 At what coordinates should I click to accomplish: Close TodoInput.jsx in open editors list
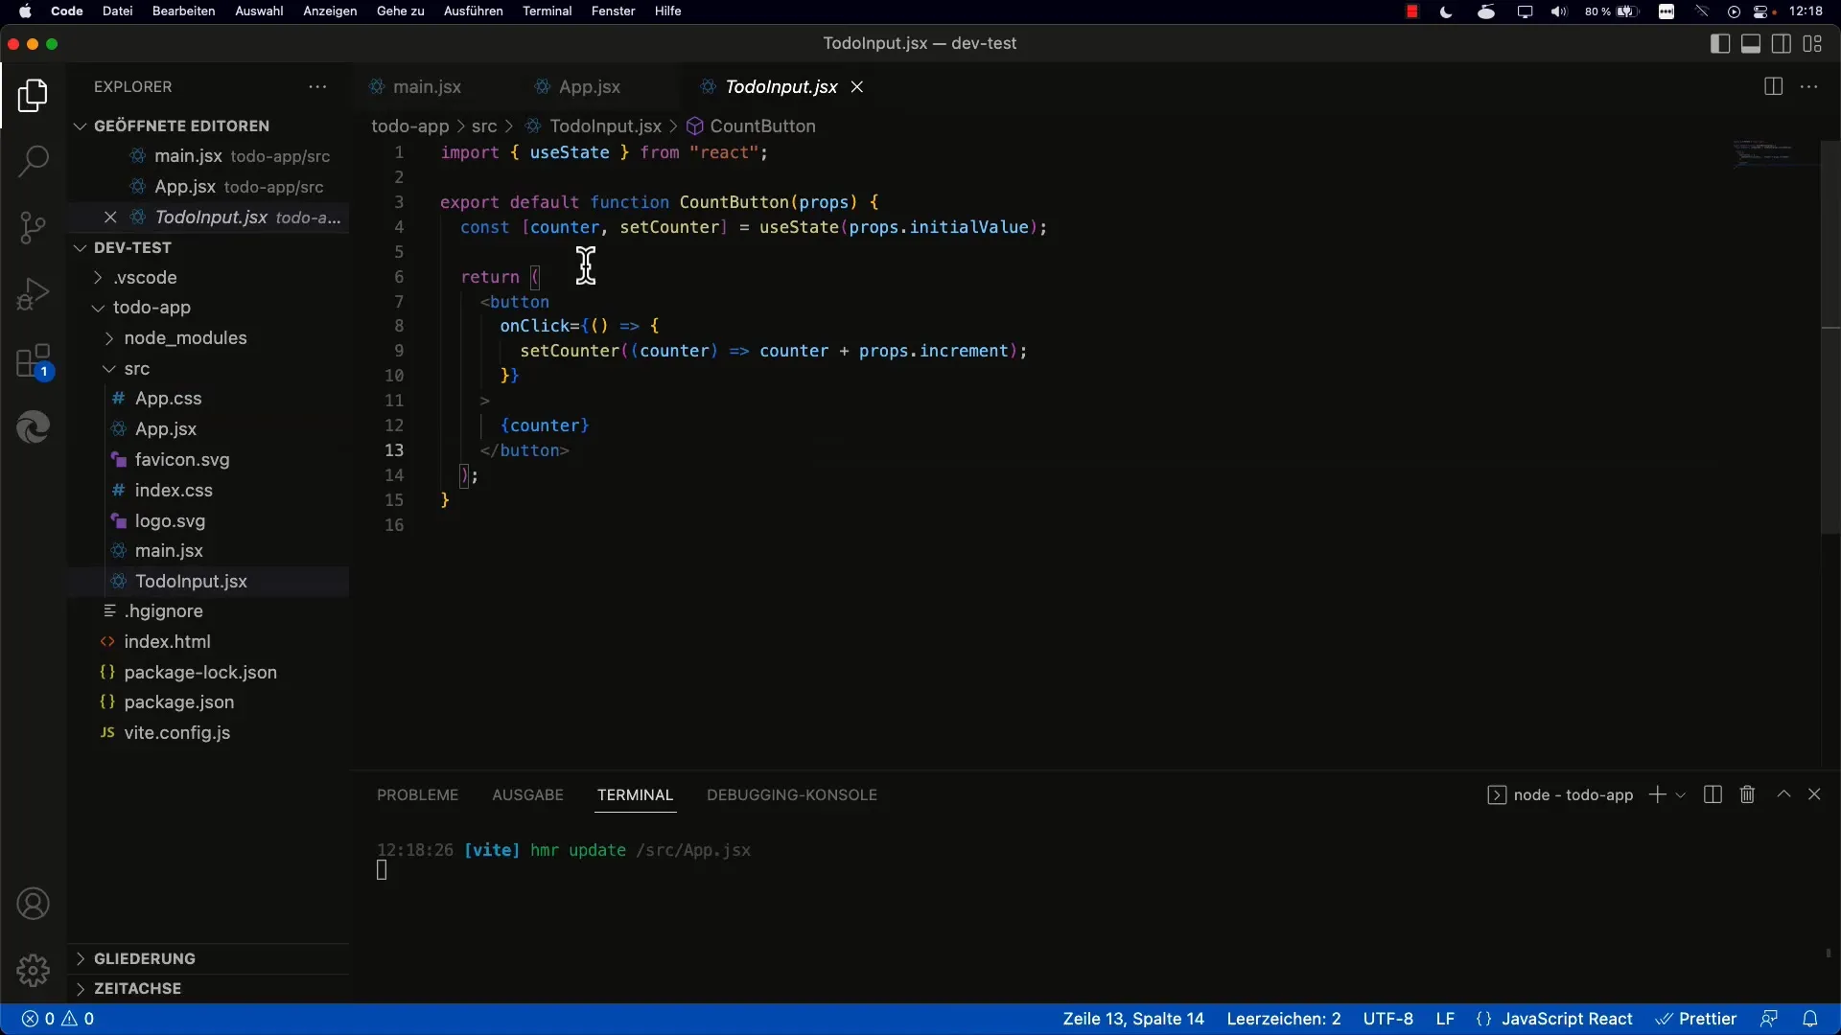[110, 218]
